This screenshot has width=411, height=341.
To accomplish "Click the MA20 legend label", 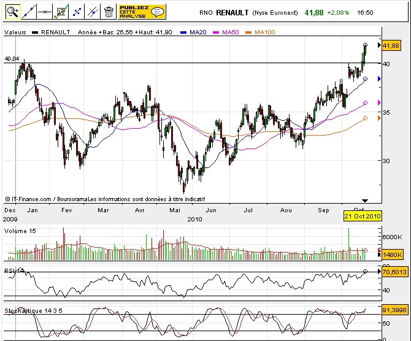I will point(198,33).
